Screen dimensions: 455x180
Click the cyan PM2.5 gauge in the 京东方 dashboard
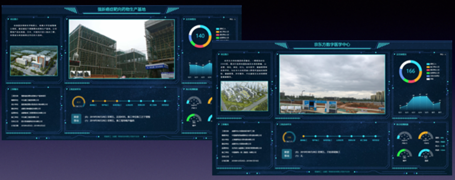click(404, 137)
